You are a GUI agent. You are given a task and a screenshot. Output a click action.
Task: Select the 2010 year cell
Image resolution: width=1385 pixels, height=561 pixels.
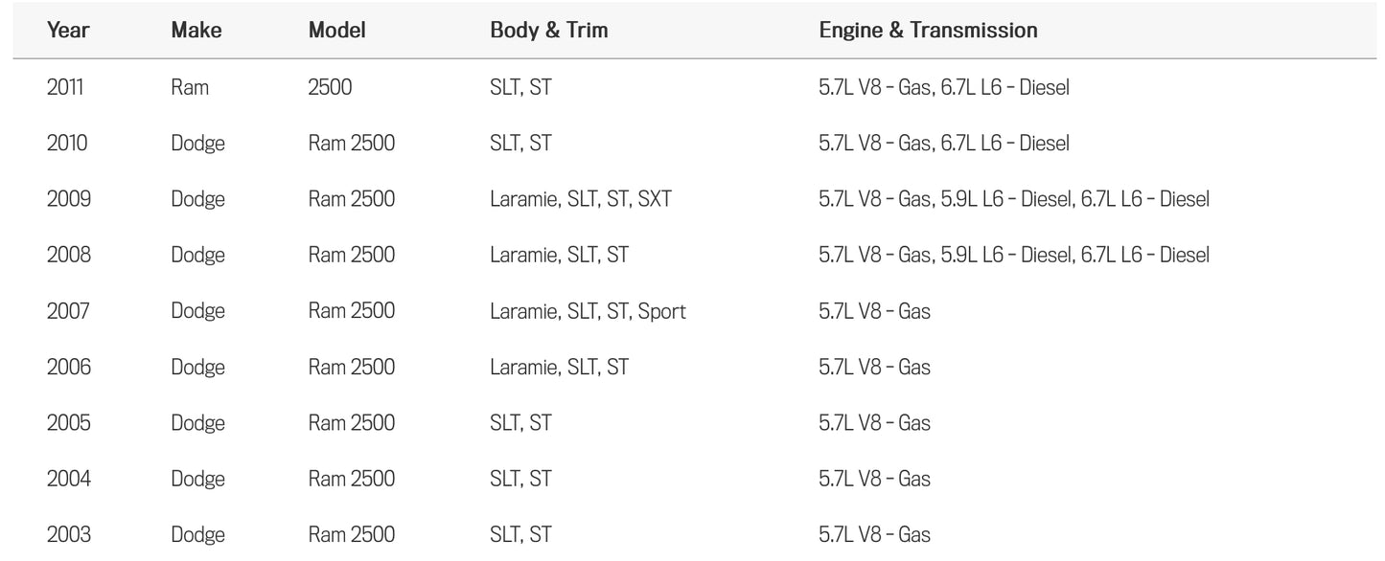67,143
